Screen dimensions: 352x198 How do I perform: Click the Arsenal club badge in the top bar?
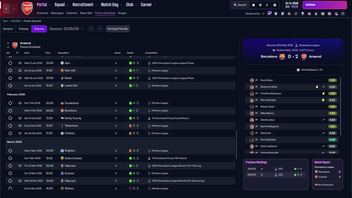tap(27, 9)
